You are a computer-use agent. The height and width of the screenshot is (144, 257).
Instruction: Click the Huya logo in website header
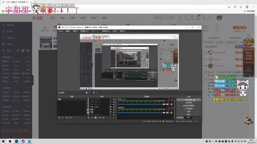pos(37,18)
